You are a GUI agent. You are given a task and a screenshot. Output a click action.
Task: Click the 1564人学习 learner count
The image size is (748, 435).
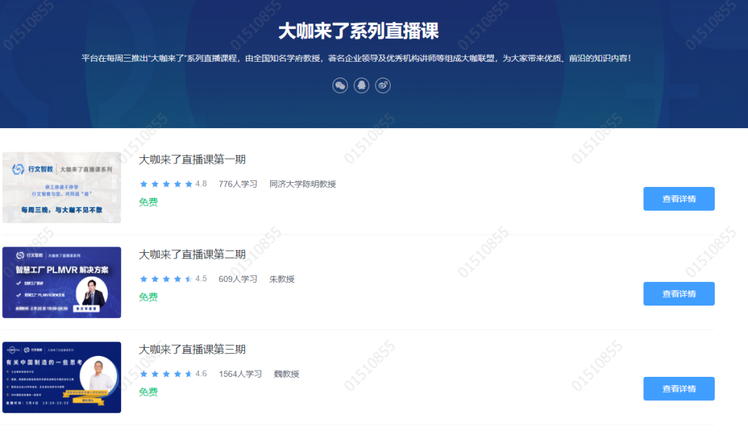tap(240, 374)
